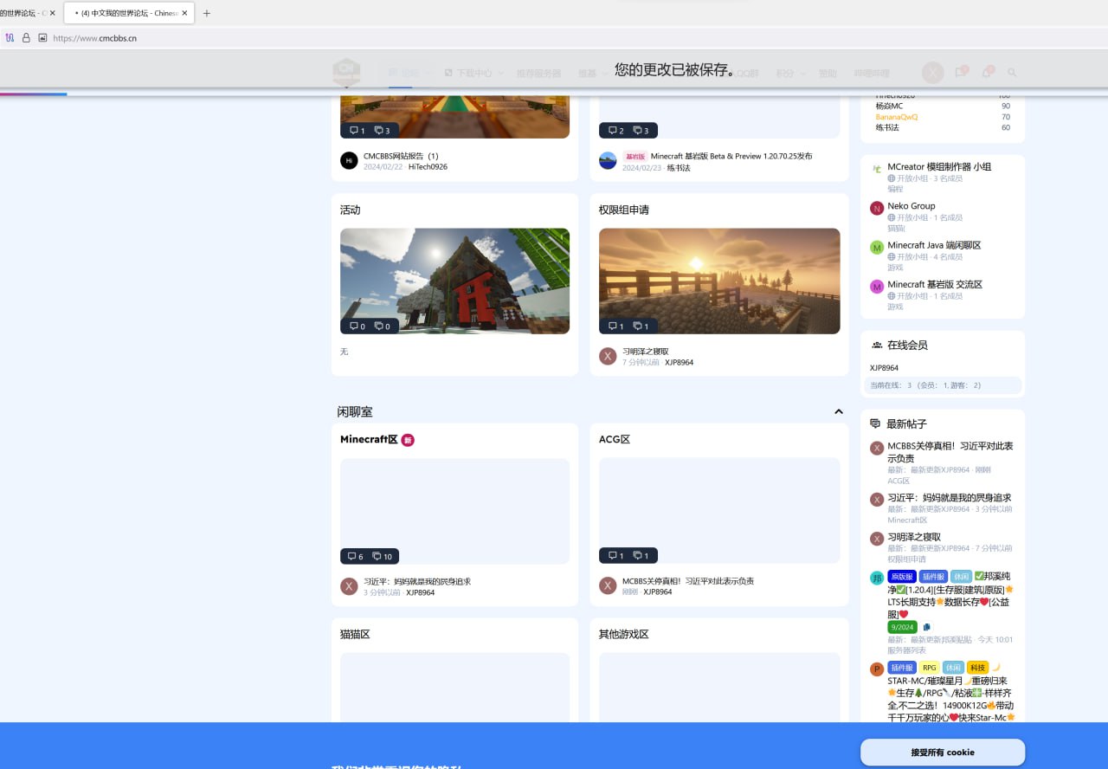Viewport: 1108px width, 769px height.
Task: Open the Minecraft区 forum
Action: click(369, 439)
